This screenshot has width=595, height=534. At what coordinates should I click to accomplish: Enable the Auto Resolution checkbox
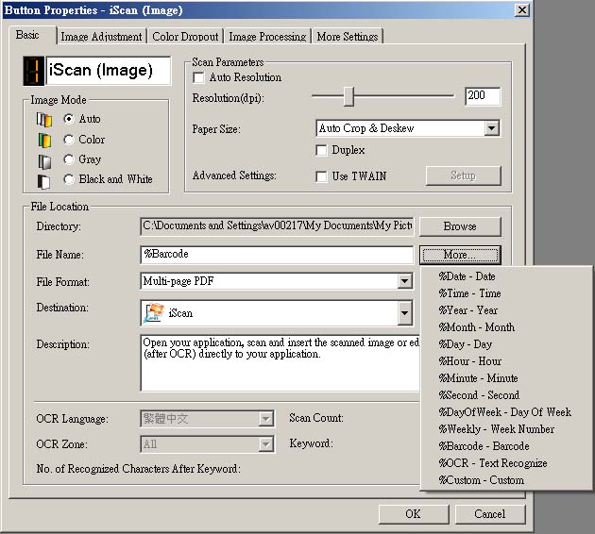click(198, 77)
